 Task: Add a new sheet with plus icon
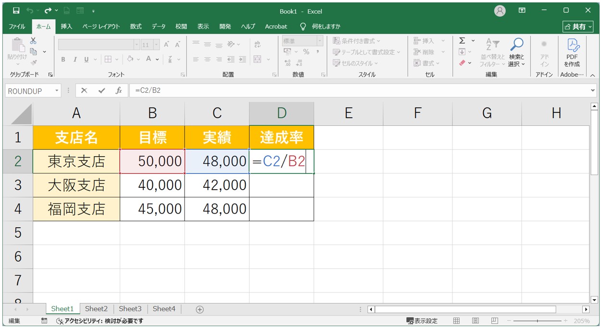pos(200,309)
